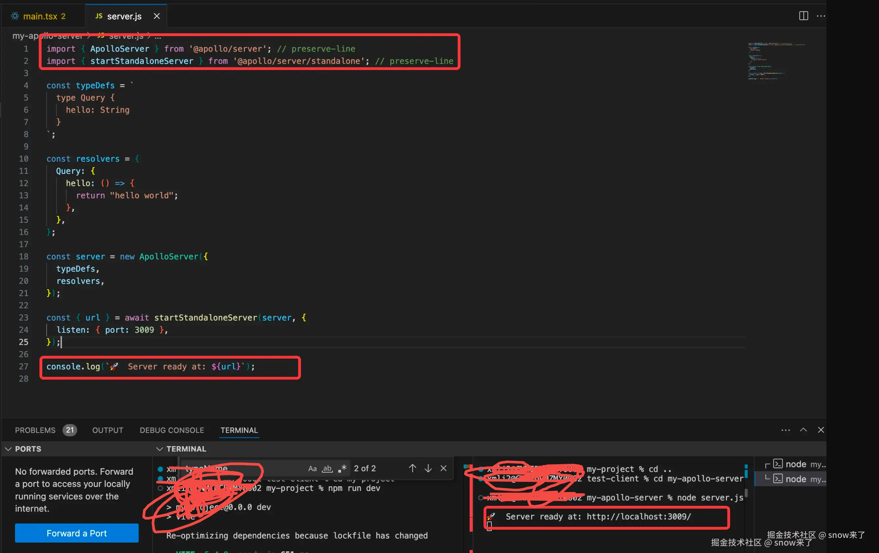The image size is (879, 553).
Task: Close the server.js editor tab
Action: click(x=157, y=16)
